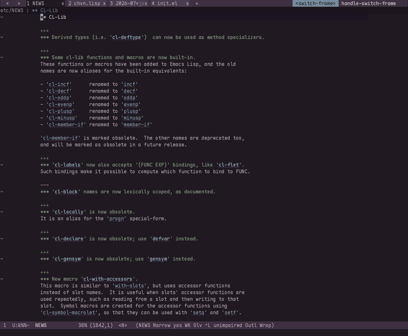
Task: Follow the cl-incf link
Action: pyautogui.click(x=59, y=84)
